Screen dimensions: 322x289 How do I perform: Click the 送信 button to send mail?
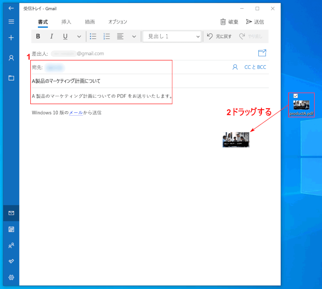click(x=255, y=22)
